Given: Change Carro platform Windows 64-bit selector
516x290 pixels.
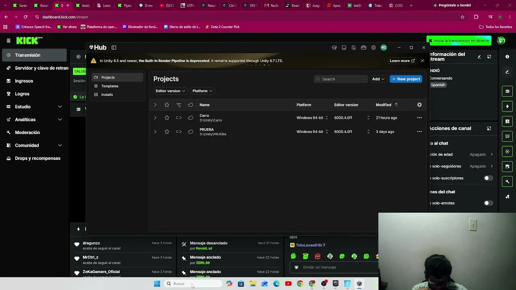Looking at the screenshot, I should click(312, 118).
